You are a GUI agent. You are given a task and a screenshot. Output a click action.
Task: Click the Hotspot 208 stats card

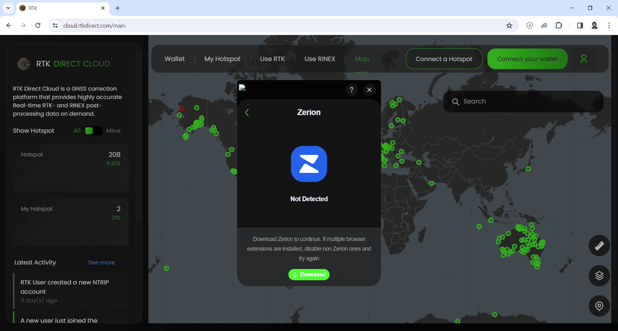[71, 167]
